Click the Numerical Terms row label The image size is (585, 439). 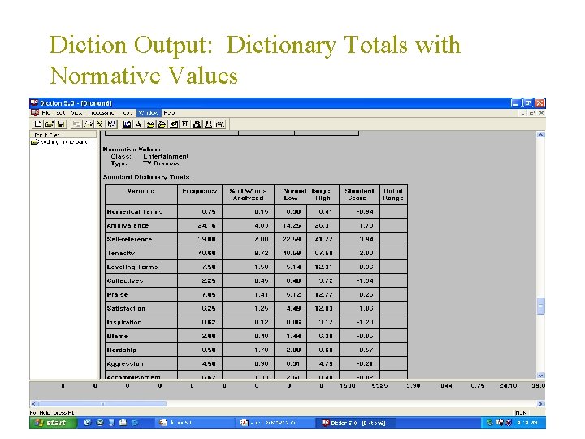(135, 211)
